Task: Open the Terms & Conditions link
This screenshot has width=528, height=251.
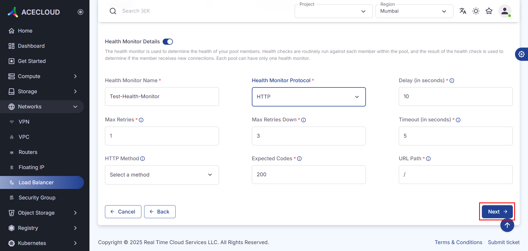Action: coord(458,242)
